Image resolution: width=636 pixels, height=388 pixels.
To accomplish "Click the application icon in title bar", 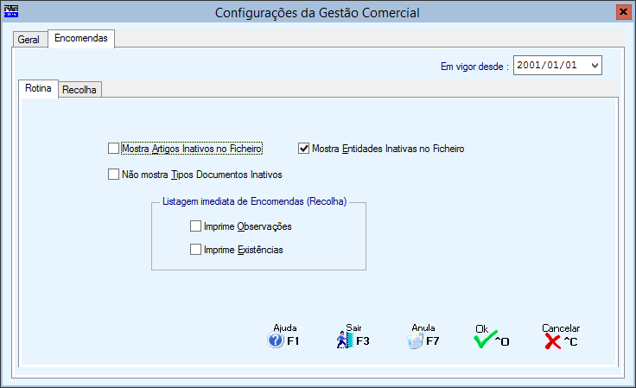I will tap(11, 11).
